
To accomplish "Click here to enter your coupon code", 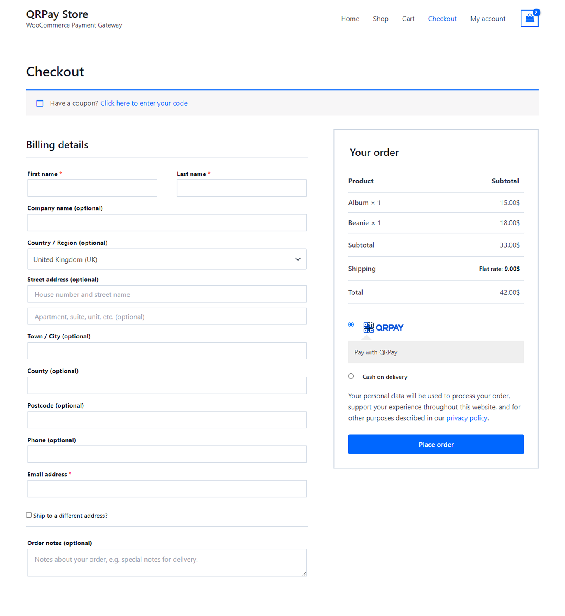I will [x=144, y=103].
